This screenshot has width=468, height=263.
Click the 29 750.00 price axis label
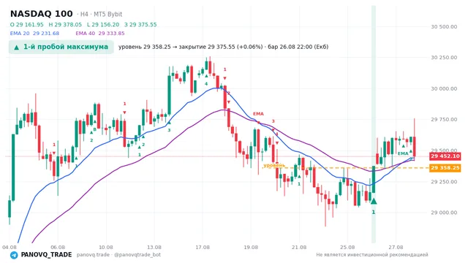pos(444,119)
